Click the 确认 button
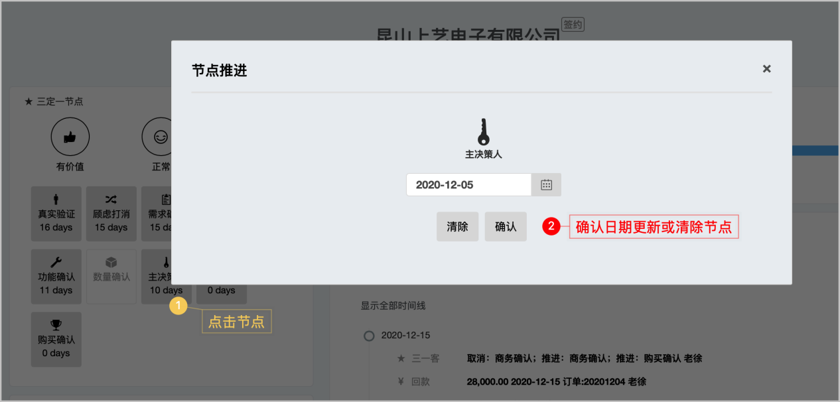The height and width of the screenshot is (402, 840). pyautogui.click(x=506, y=227)
